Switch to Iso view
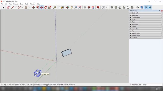 (x=112, y=7)
